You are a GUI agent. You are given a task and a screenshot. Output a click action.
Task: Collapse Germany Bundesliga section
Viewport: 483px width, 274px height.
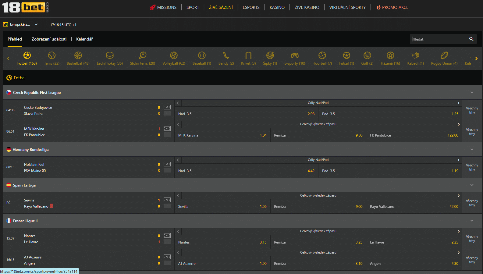472,149
